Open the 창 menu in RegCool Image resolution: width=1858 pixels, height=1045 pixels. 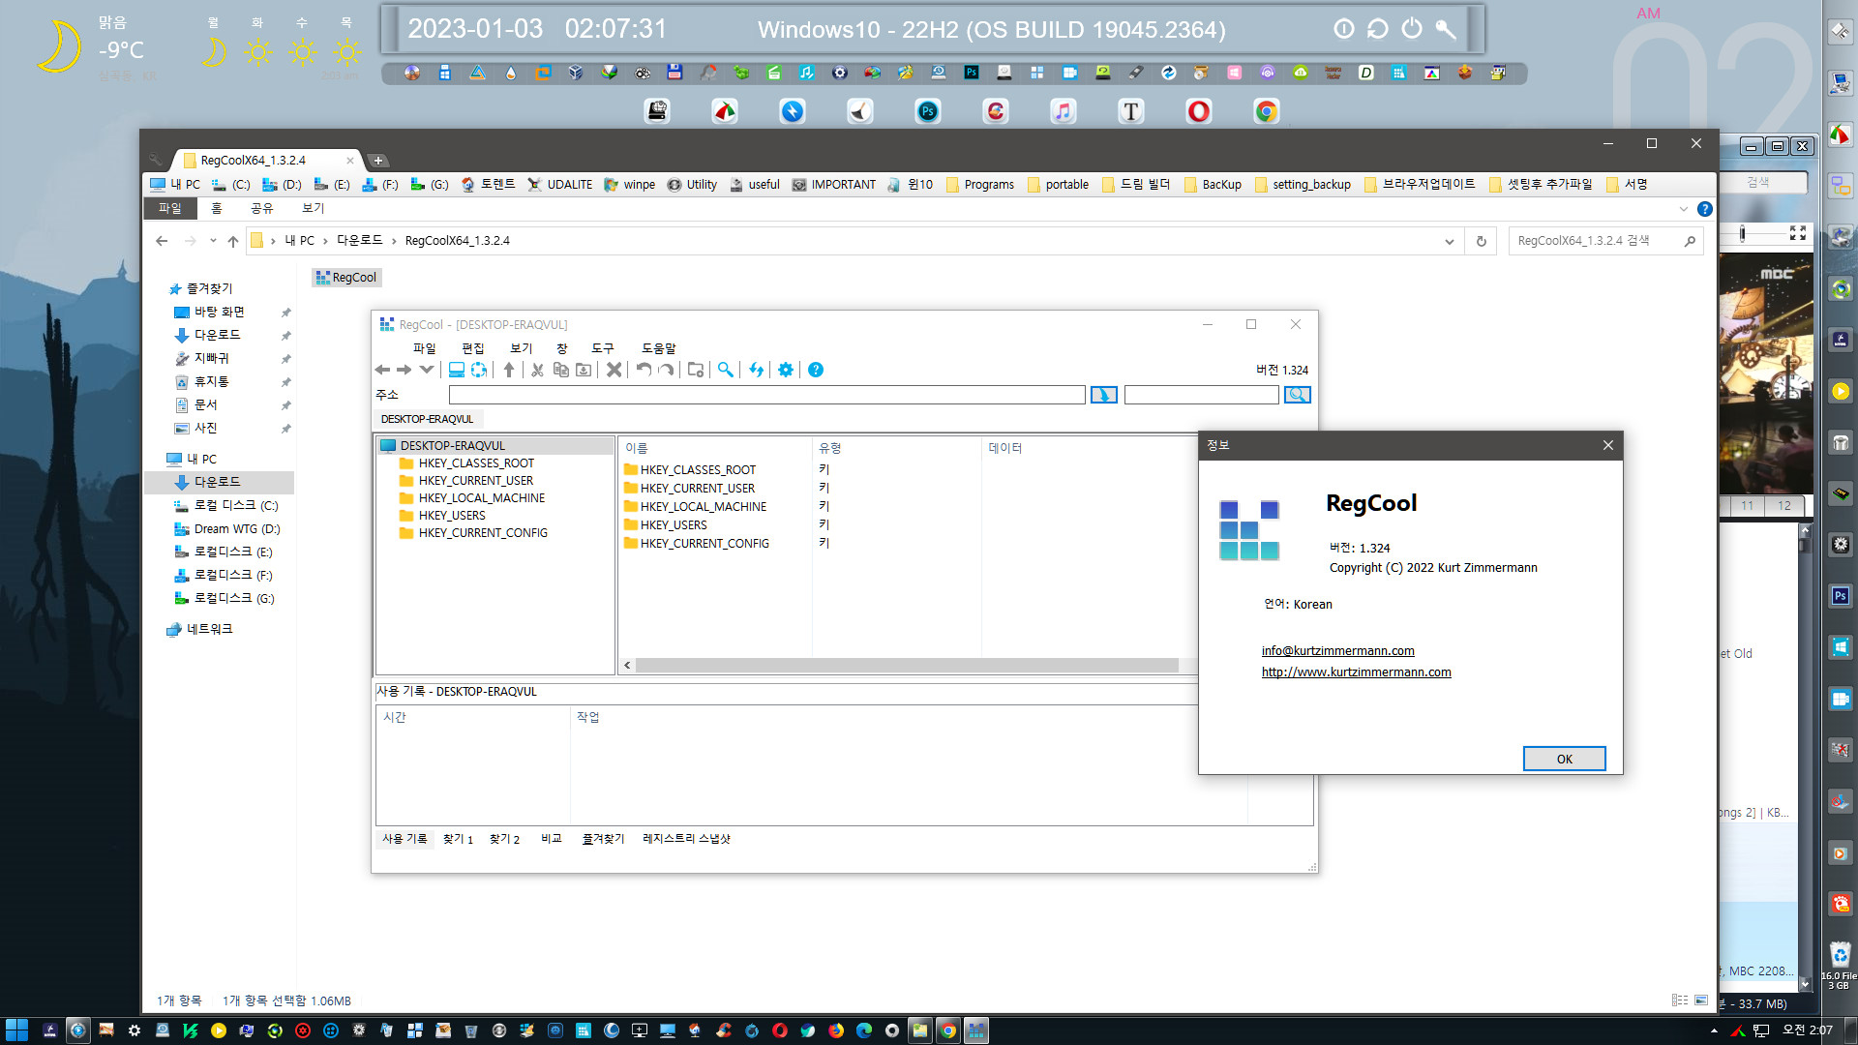tap(561, 348)
